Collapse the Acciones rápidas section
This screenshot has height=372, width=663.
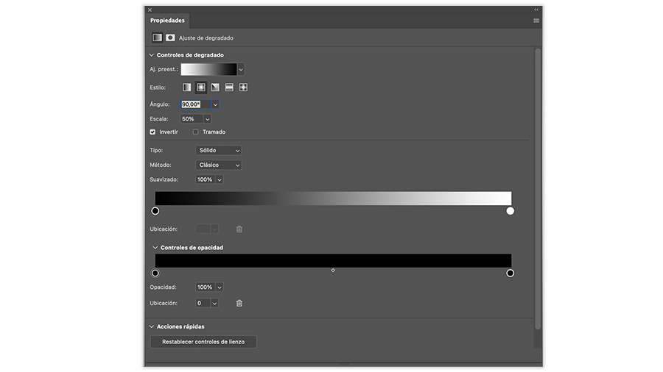click(151, 326)
